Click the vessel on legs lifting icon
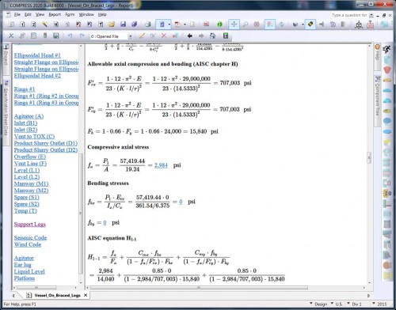This screenshot has width=396, height=310. [359, 25]
